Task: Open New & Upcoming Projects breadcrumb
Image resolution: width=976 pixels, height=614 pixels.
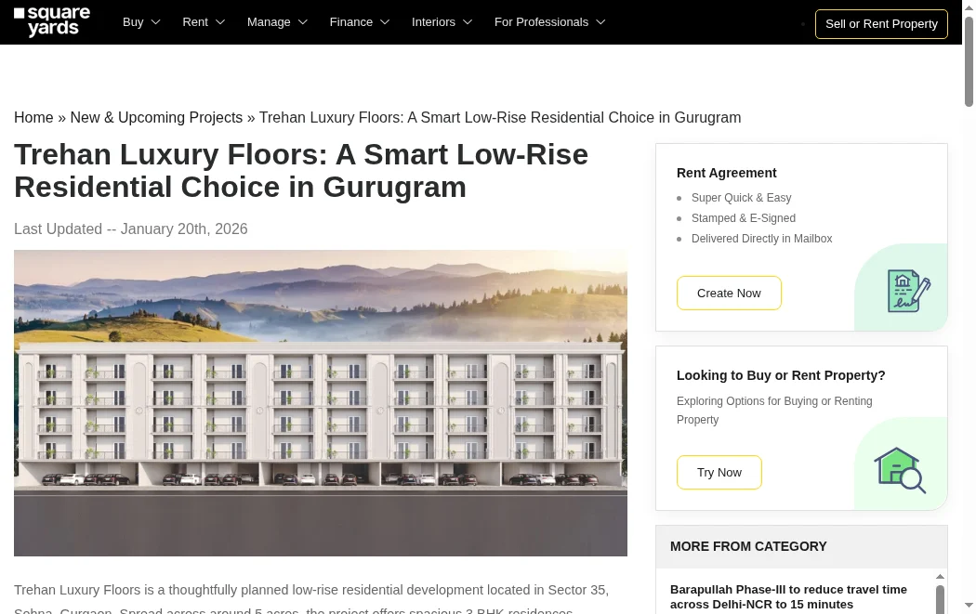Action: pyautogui.click(x=156, y=118)
